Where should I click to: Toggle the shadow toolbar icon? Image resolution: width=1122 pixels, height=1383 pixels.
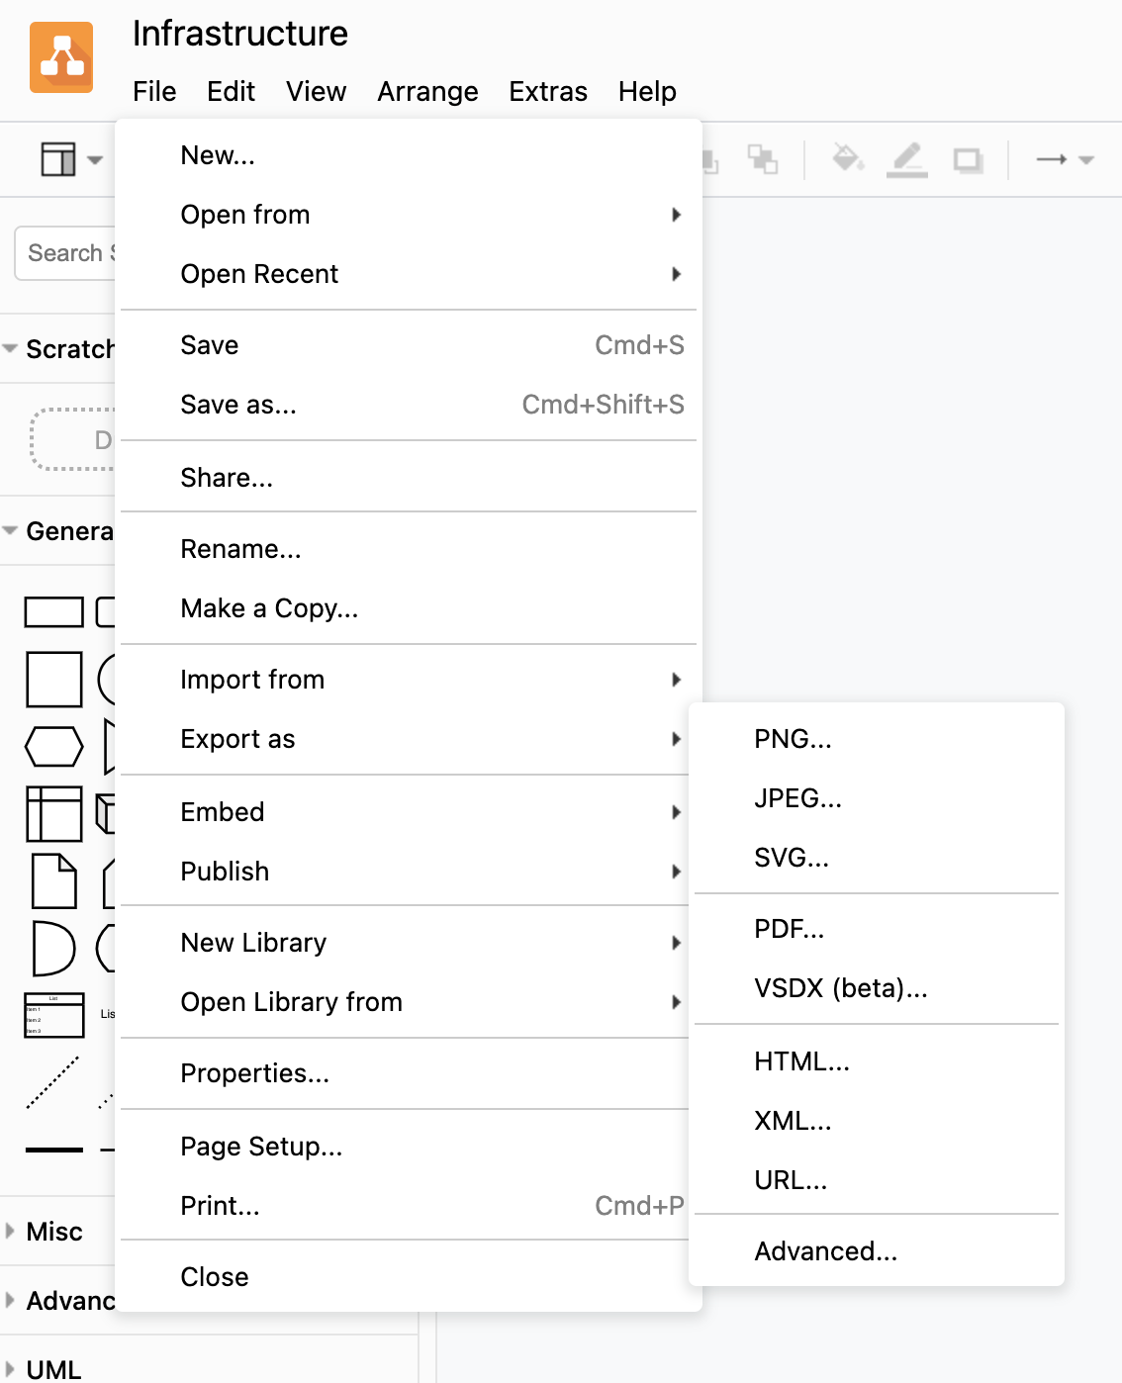(968, 159)
